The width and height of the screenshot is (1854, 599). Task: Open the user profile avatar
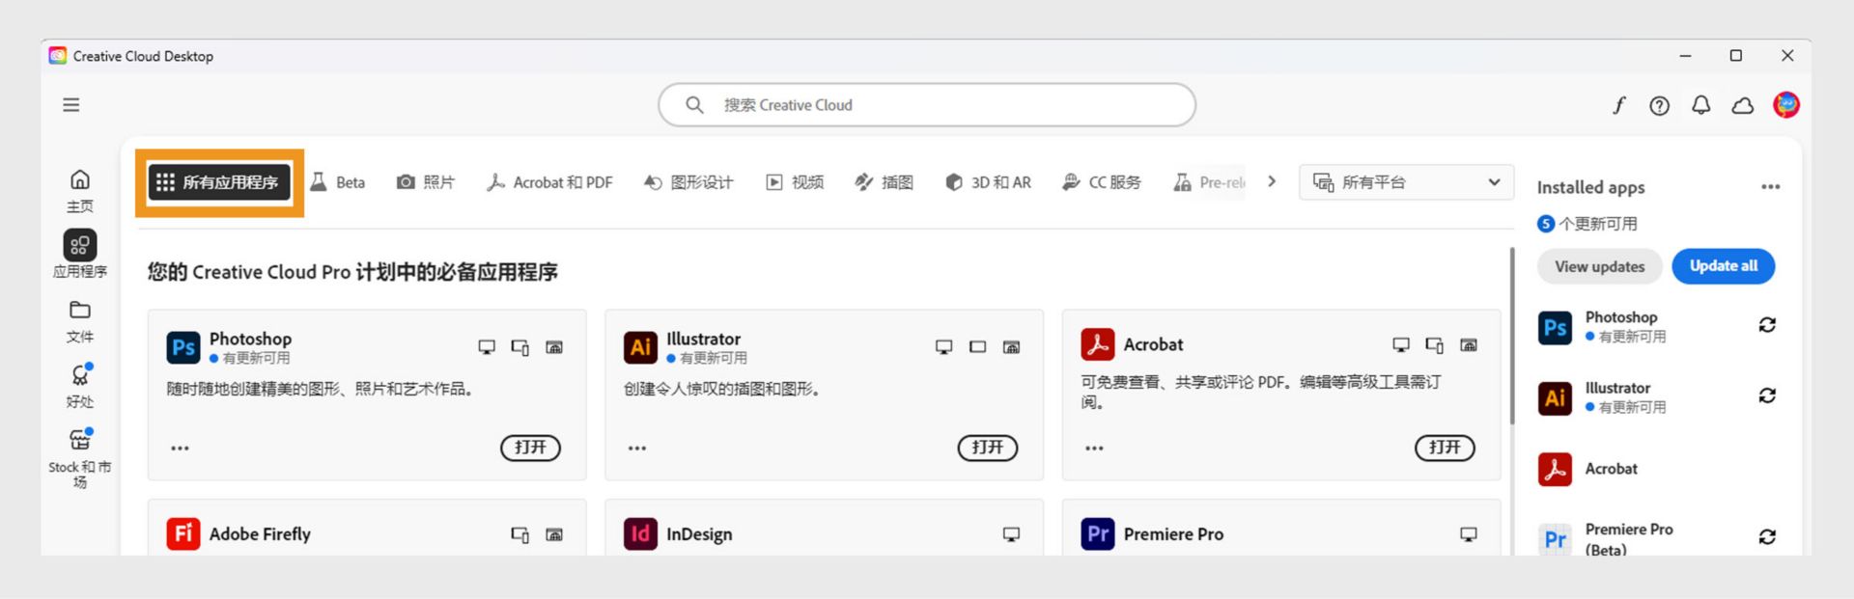click(1786, 104)
